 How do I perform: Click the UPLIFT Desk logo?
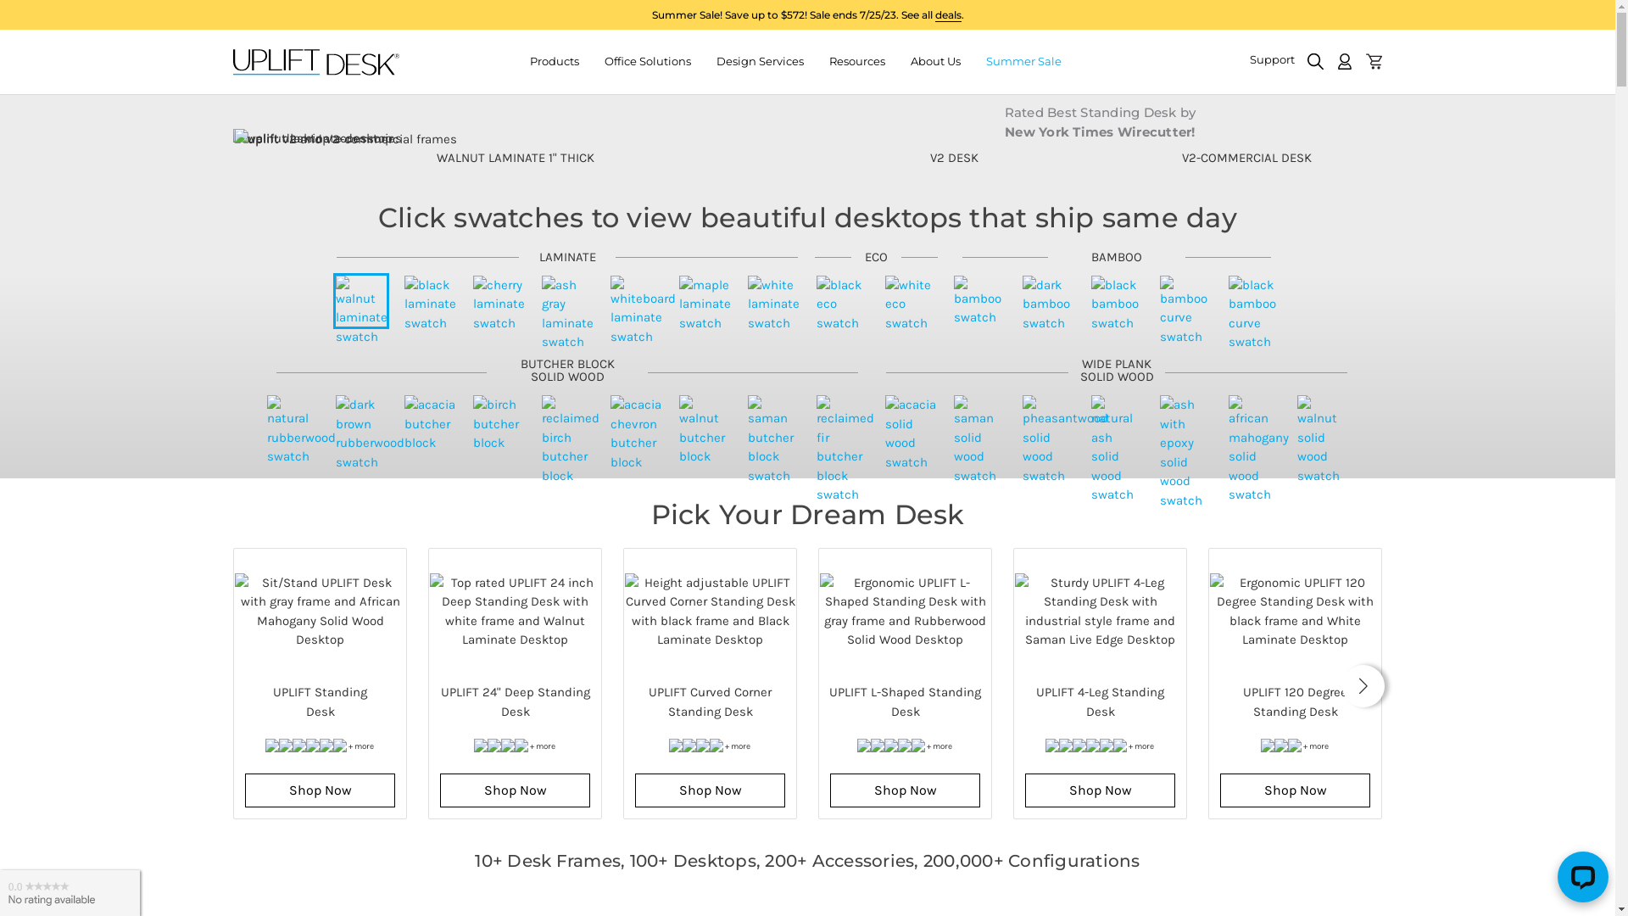pos(315,62)
